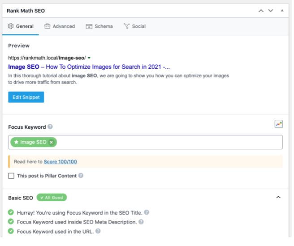Move Rank Math SEO panel up
Image resolution: width=294 pixels, height=246 pixels.
[261, 11]
